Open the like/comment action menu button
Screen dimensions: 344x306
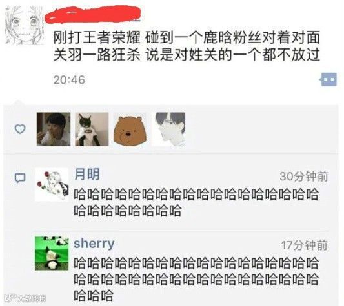click(x=329, y=79)
